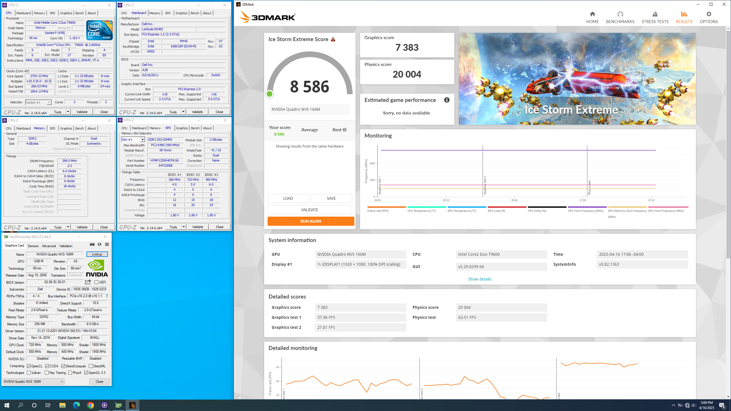Open the Stress Tests icon in 3DMark
This screenshot has width=731, height=411.
click(655, 14)
